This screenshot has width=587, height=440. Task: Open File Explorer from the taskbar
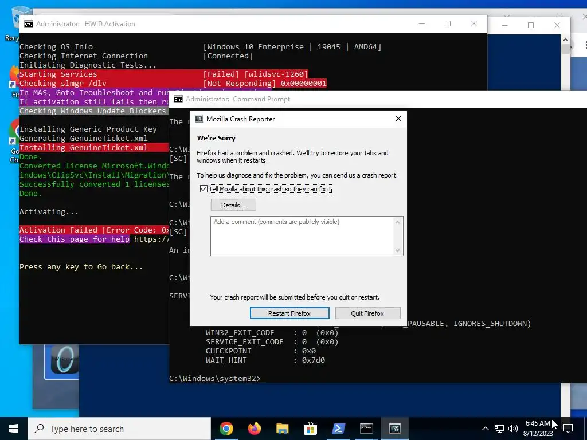tap(283, 429)
